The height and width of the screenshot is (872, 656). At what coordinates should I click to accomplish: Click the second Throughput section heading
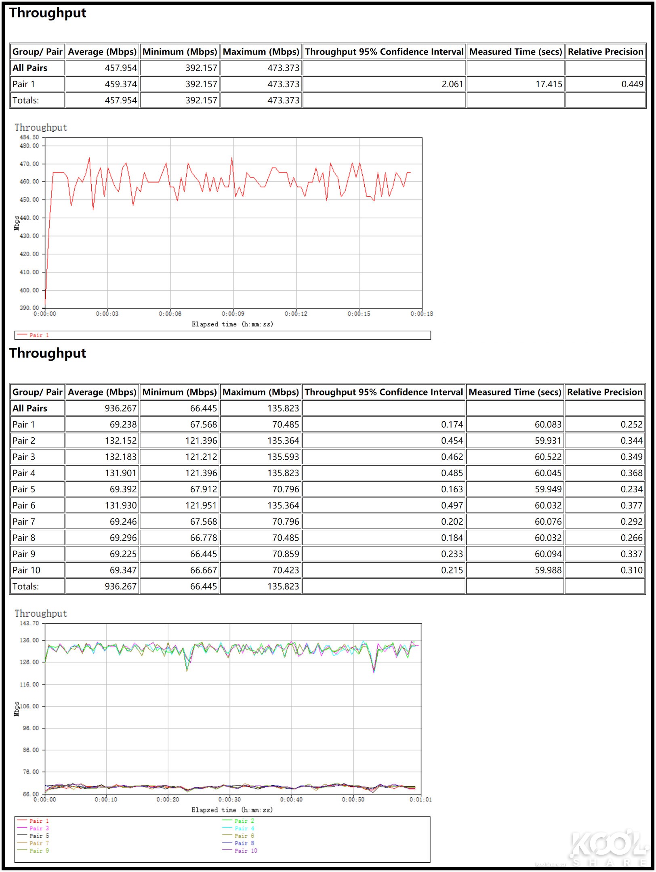tap(48, 353)
